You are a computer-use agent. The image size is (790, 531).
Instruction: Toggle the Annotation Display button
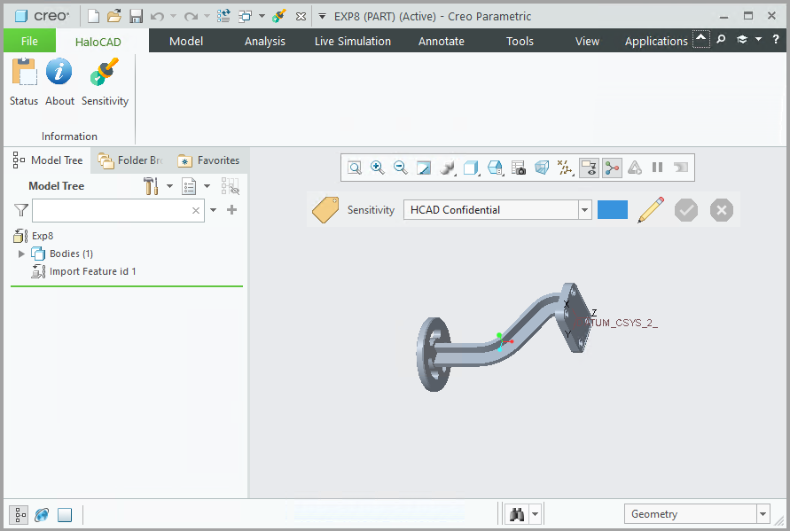tap(589, 168)
